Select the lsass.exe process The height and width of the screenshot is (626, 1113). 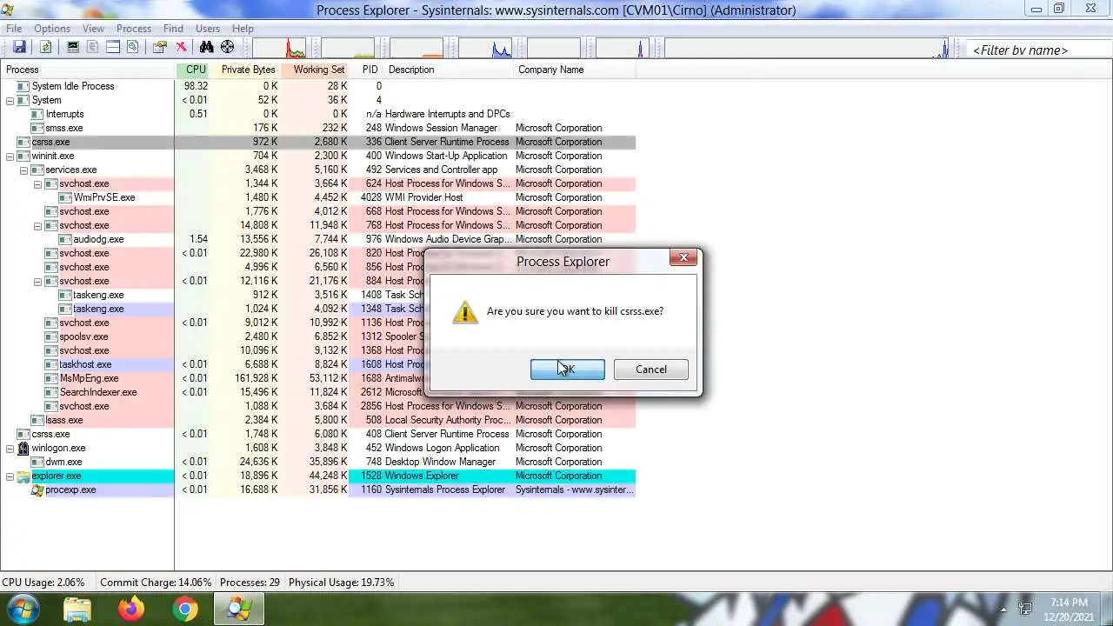click(x=64, y=420)
